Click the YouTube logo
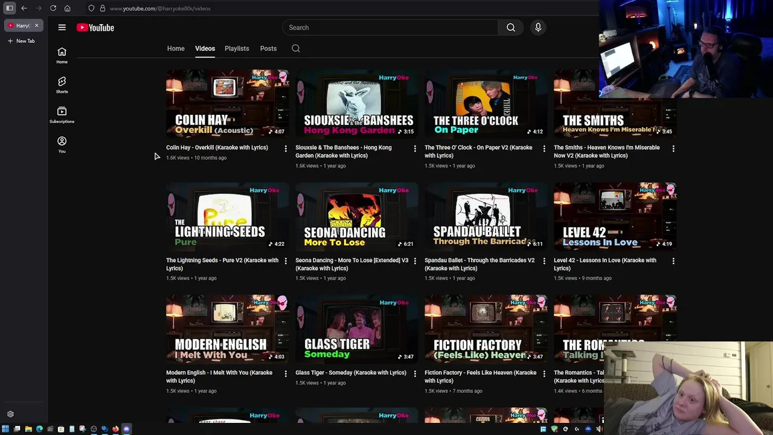Viewport: 773px width, 435px height. [95, 27]
